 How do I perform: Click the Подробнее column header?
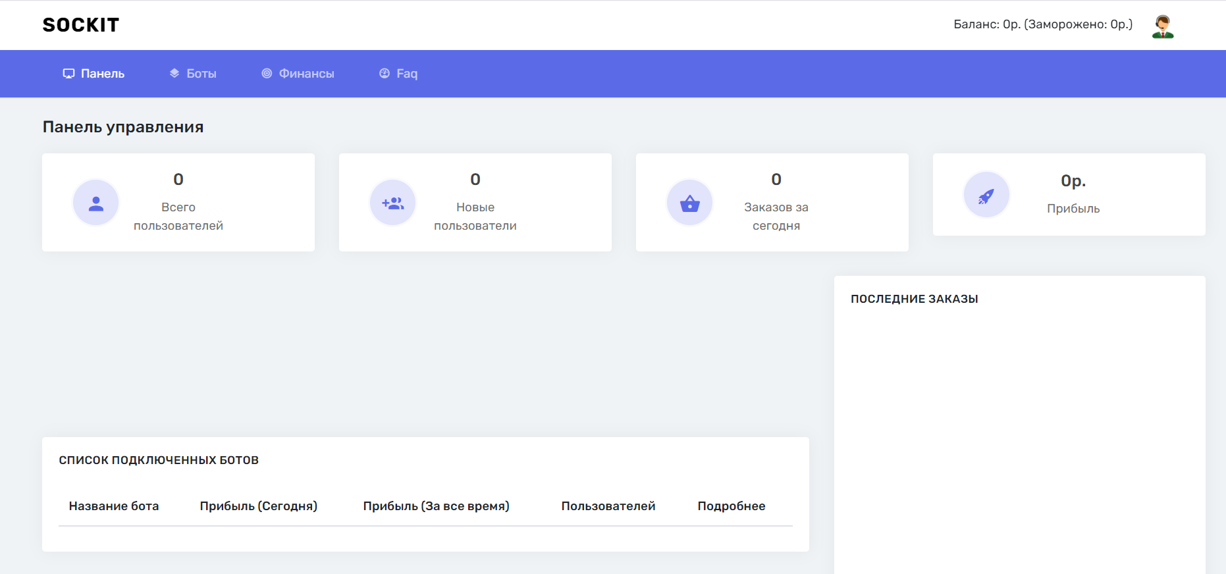click(x=731, y=506)
